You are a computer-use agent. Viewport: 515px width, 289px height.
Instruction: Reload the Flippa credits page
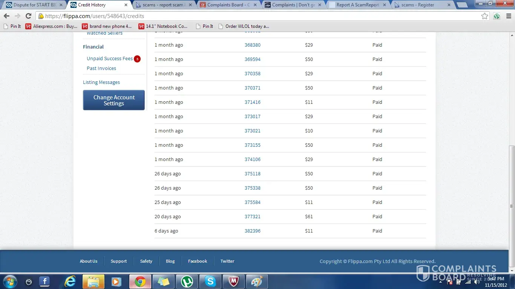28,16
